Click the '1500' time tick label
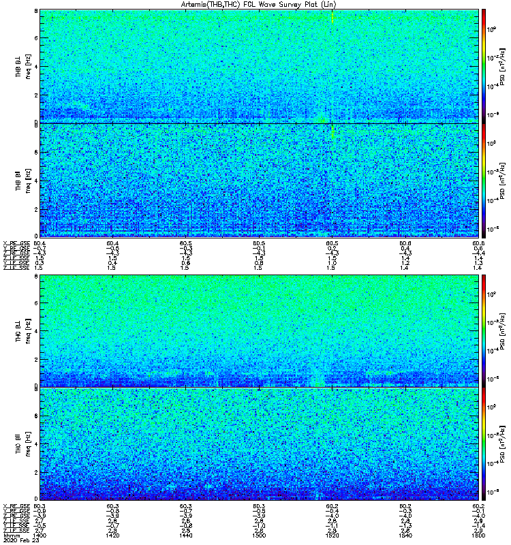This screenshot has width=511, height=545. (260, 535)
